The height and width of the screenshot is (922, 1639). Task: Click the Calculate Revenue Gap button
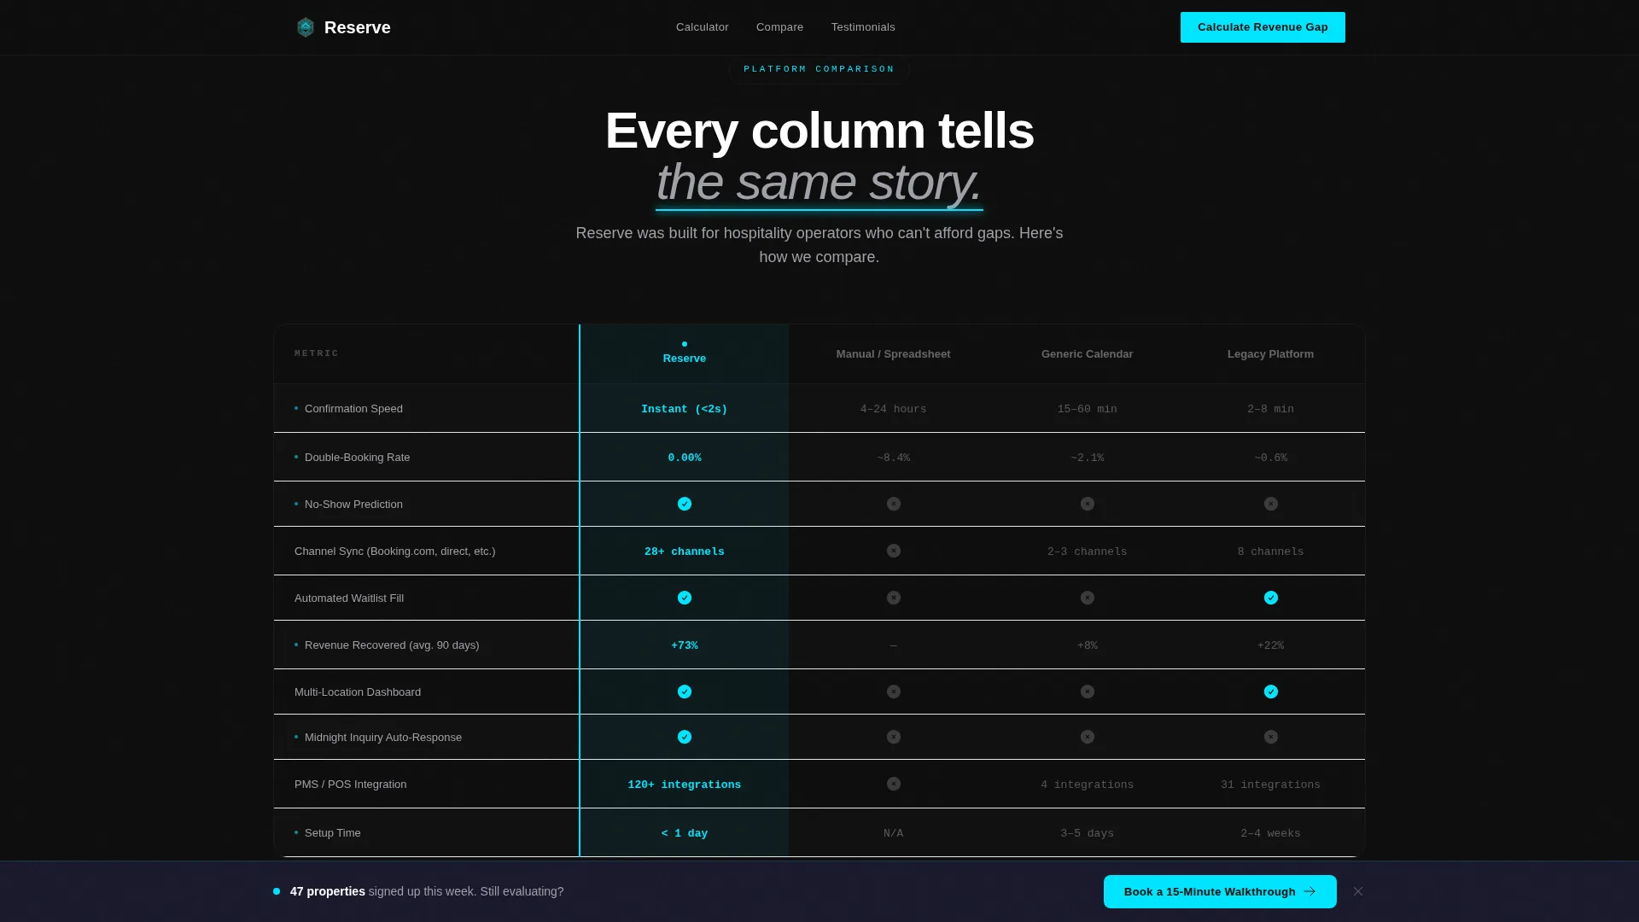pos(1263,27)
